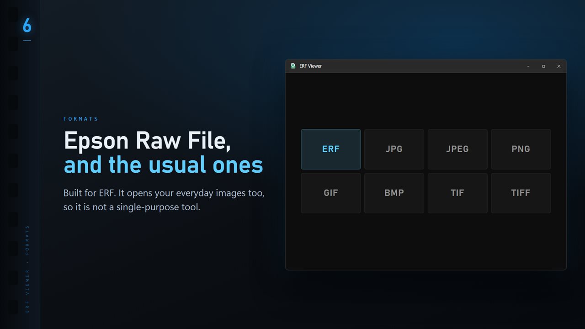The width and height of the screenshot is (585, 329).
Task: Minimize the ERF Viewer window
Action: coord(528,66)
